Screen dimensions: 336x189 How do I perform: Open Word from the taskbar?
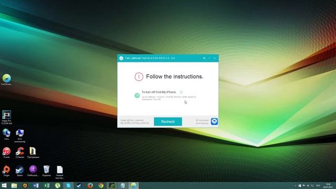tap(36, 185)
